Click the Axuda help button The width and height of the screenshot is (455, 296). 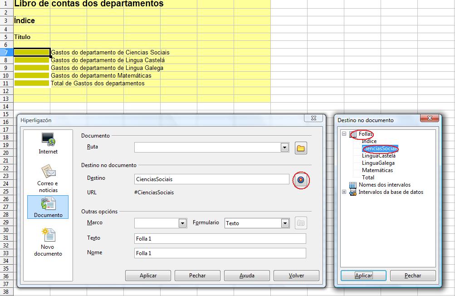pos(247,276)
